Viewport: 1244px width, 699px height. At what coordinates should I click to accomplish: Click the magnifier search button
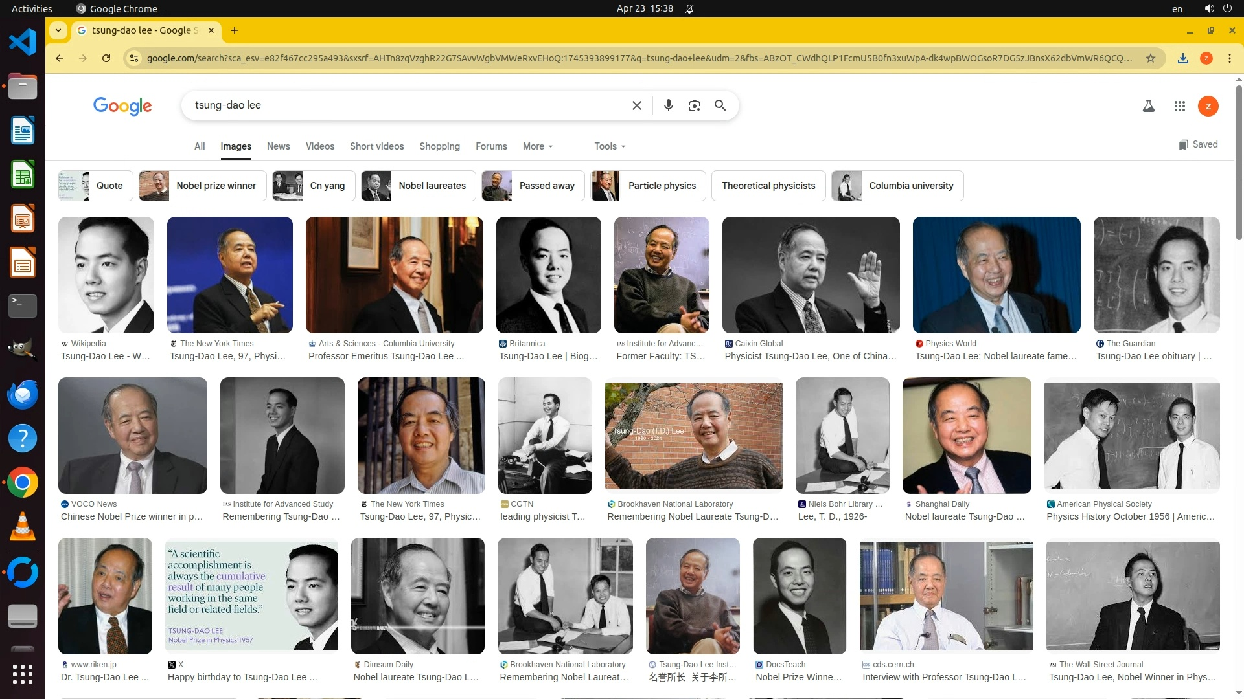click(x=720, y=105)
